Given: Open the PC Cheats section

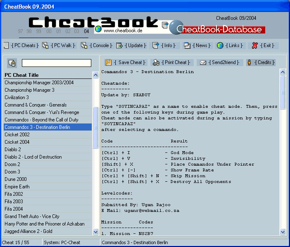Looking at the screenshot, I should [x=25, y=45].
